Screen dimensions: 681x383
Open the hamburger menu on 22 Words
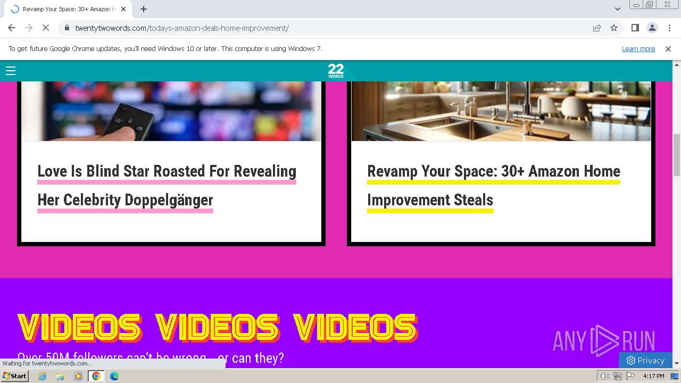coord(11,71)
